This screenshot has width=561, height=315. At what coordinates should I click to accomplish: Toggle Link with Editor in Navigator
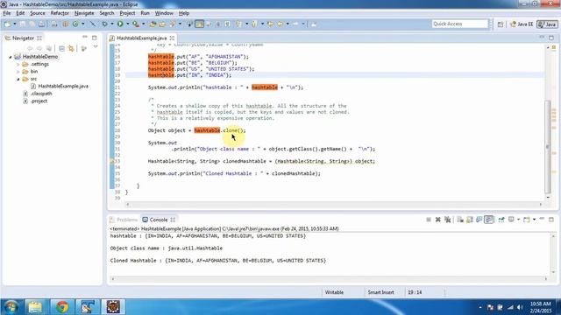pyautogui.click(x=71, y=48)
